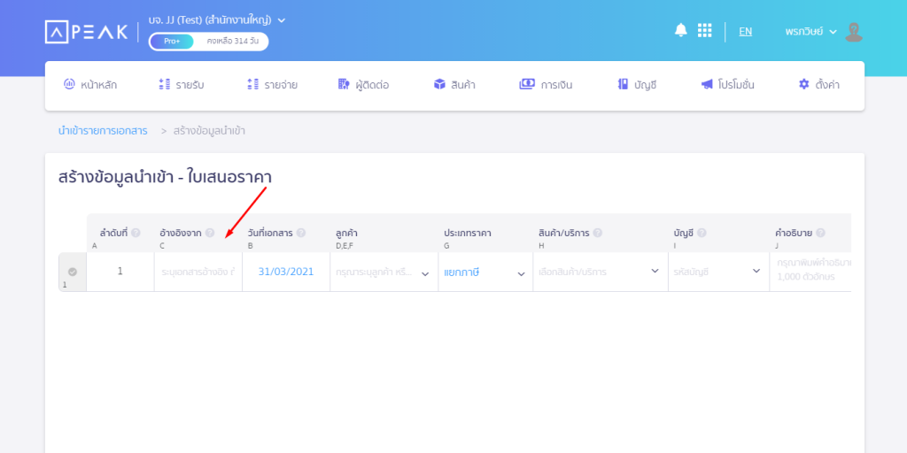Open the ประเภทราคา dropdown showing แยกภาษี
Screen dimensions: 907x453
[484, 273]
